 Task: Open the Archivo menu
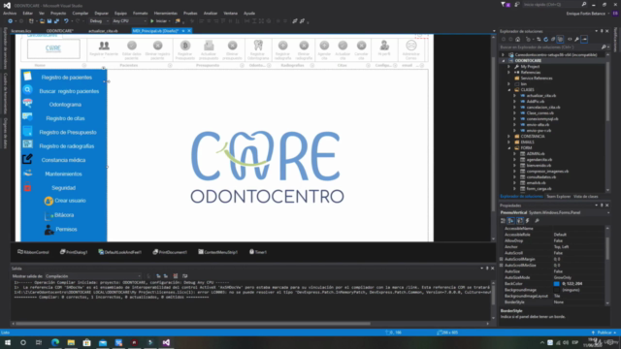point(10,13)
